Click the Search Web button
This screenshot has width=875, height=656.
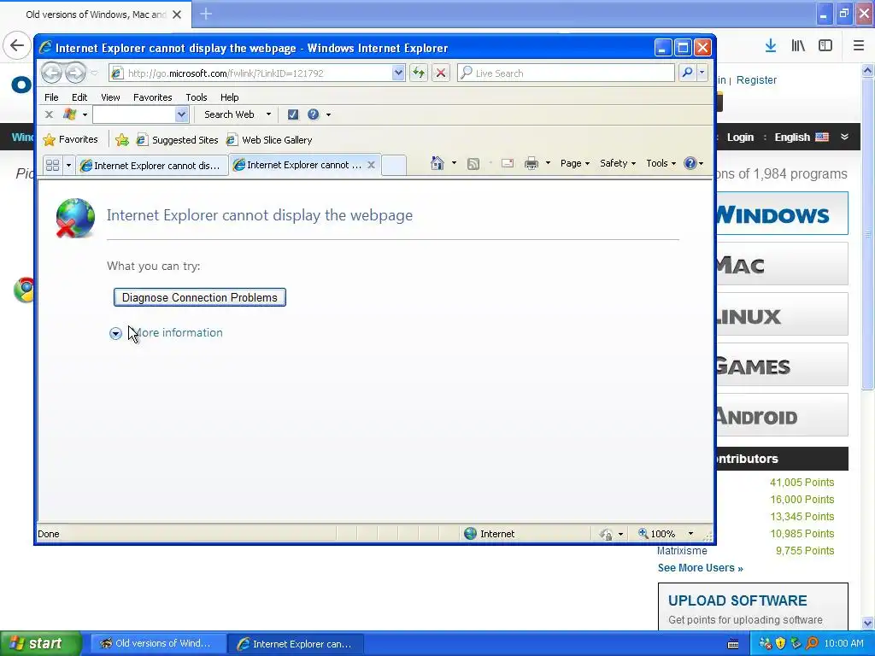[x=229, y=114]
